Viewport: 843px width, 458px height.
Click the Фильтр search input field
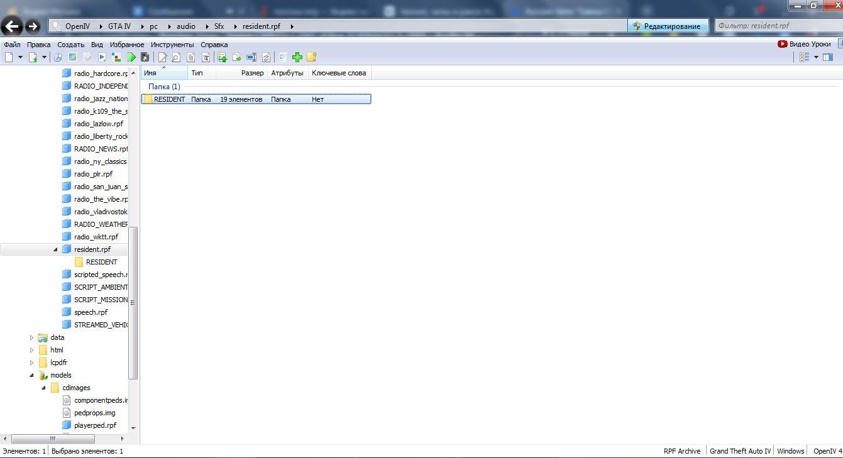[x=778, y=26]
